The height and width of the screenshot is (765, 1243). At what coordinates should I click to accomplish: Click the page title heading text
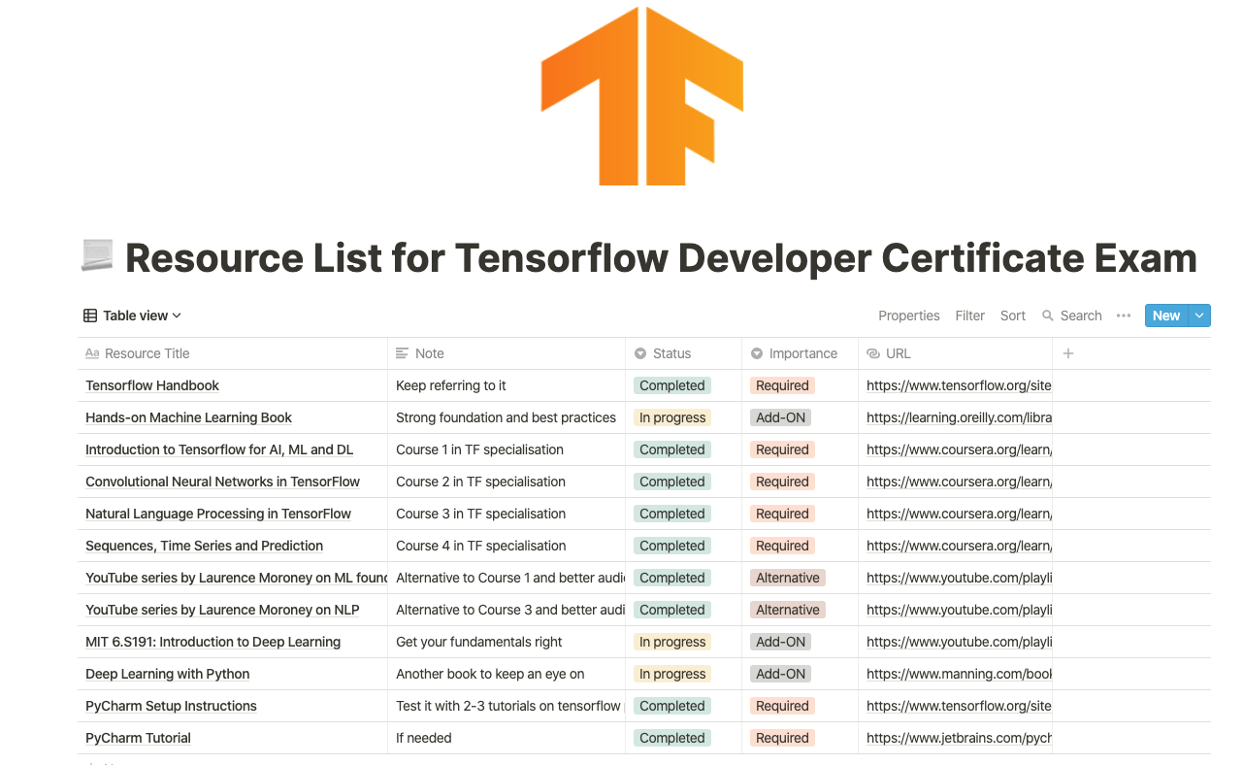pyautogui.click(x=661, y=257)
